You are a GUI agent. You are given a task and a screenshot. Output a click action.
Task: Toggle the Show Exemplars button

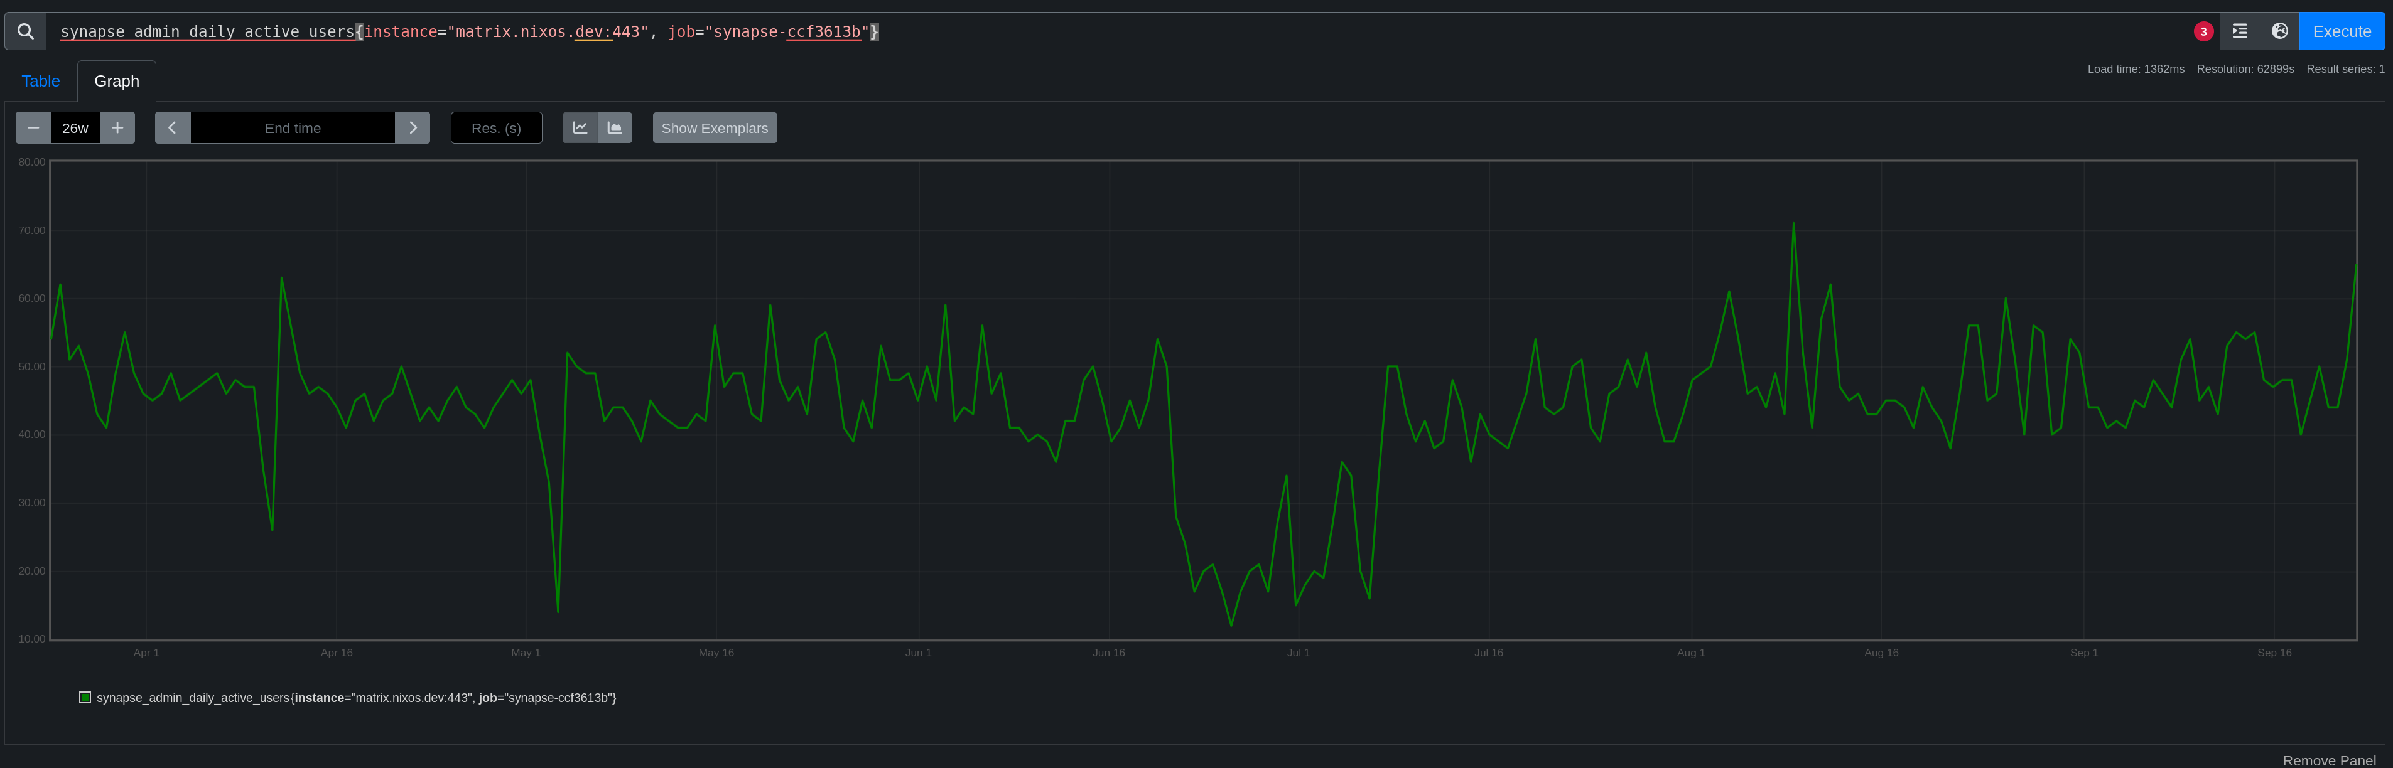click(715, 128)
